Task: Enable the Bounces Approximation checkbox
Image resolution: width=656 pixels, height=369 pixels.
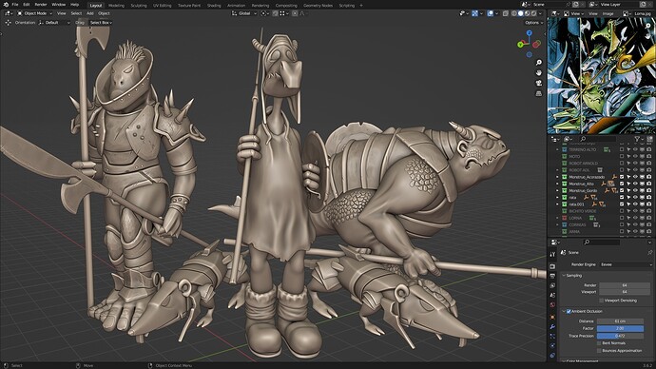Action: click(599, 351)
